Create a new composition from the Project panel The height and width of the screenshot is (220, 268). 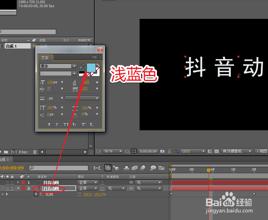pos(14,152)
